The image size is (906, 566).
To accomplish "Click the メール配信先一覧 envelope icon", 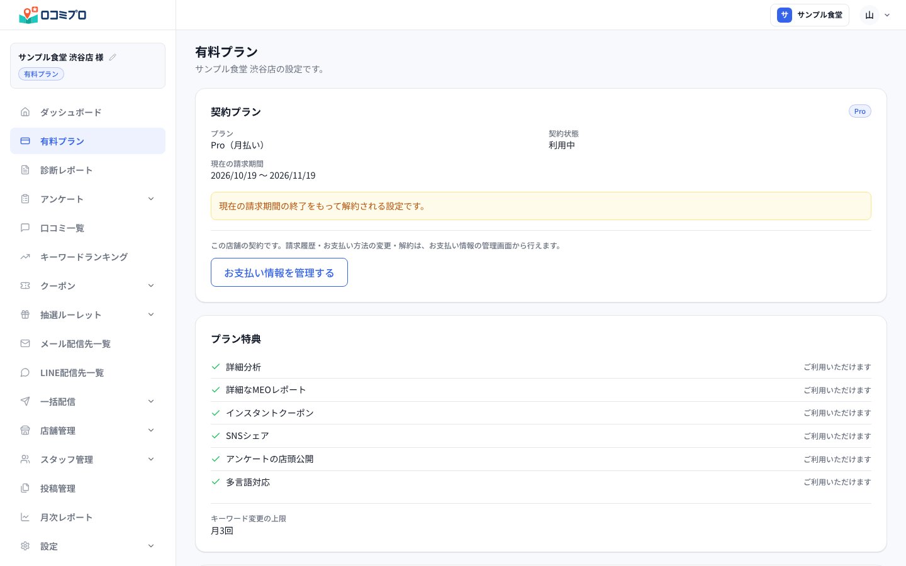I will [25, 343].
